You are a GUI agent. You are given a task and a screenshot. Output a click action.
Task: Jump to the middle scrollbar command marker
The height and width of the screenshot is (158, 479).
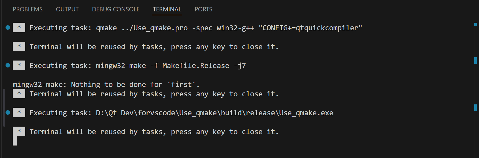pyautogui.click(x=475, y=60)
